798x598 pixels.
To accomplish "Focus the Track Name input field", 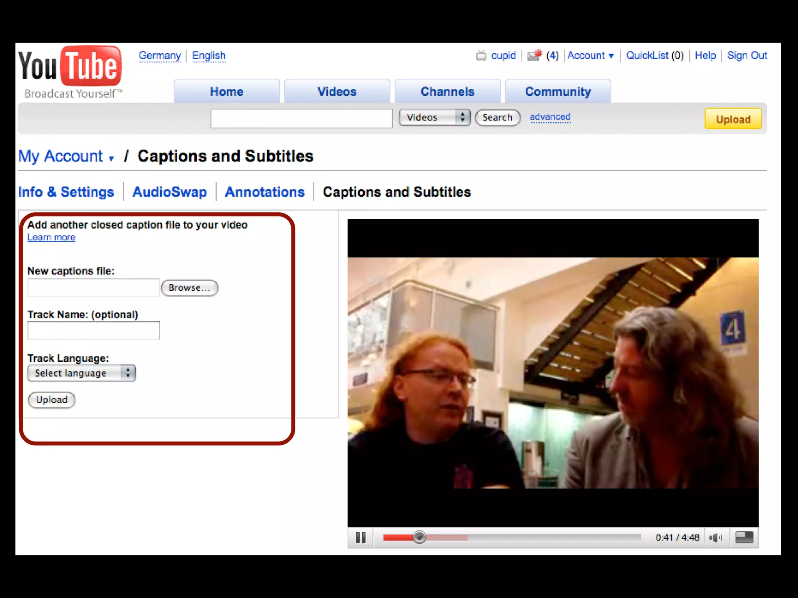I will click(x=94, y=330).
